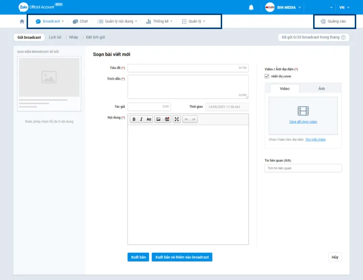Toggle fullscreen editor icon
This screenshot has width=363, height=280.
(x=177, y=119)
